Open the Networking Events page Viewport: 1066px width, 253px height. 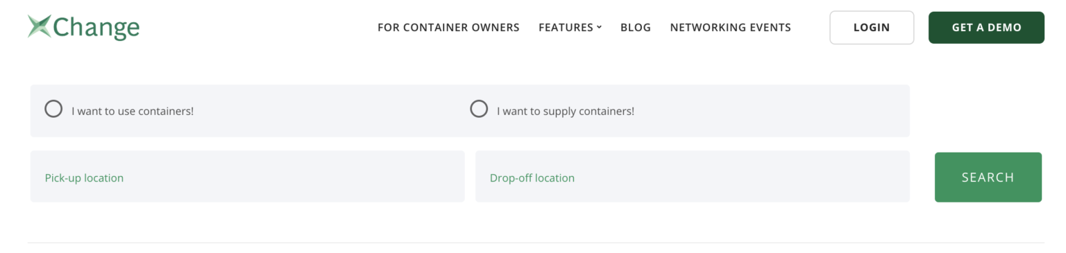pyautogui.click(x=730, y=28)
